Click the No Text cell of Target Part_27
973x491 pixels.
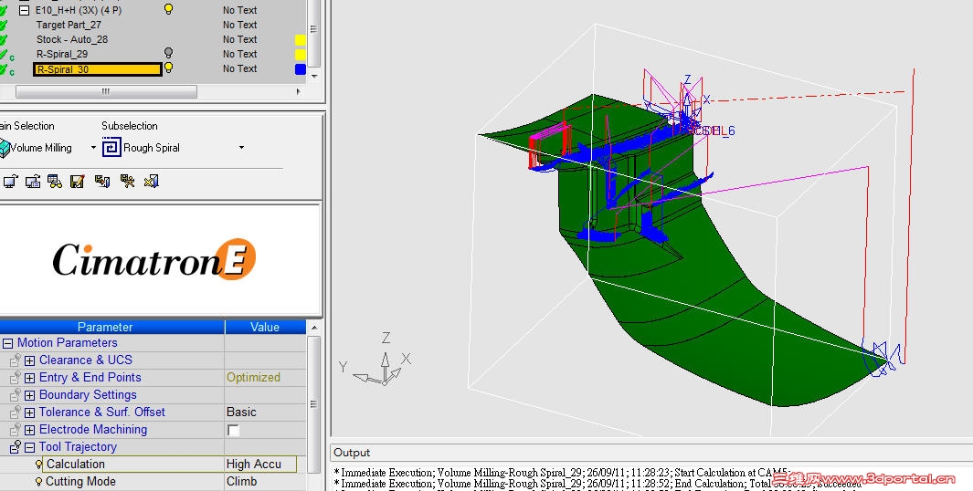click(240, 25)
